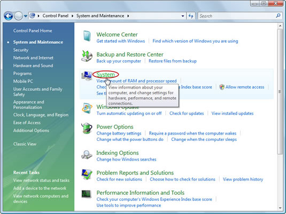Expand the arrow after System and Maintenance breadcrumb
Screen dimensions: 286x214
pyautogui.click(x=128, y=16)
